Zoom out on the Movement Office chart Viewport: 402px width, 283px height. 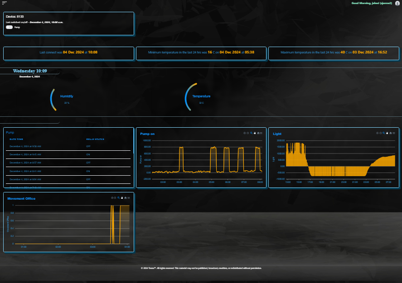[x=115, y=198]
